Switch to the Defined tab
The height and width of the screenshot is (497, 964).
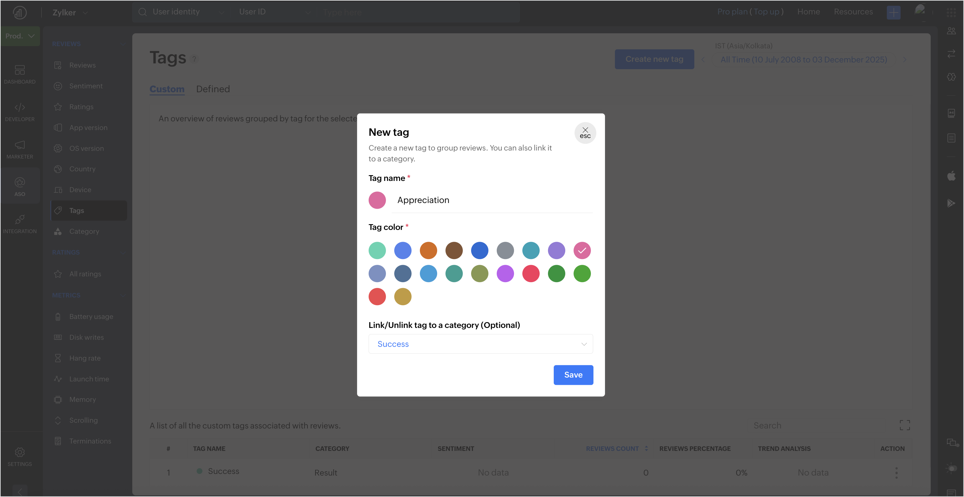point(213,89)
